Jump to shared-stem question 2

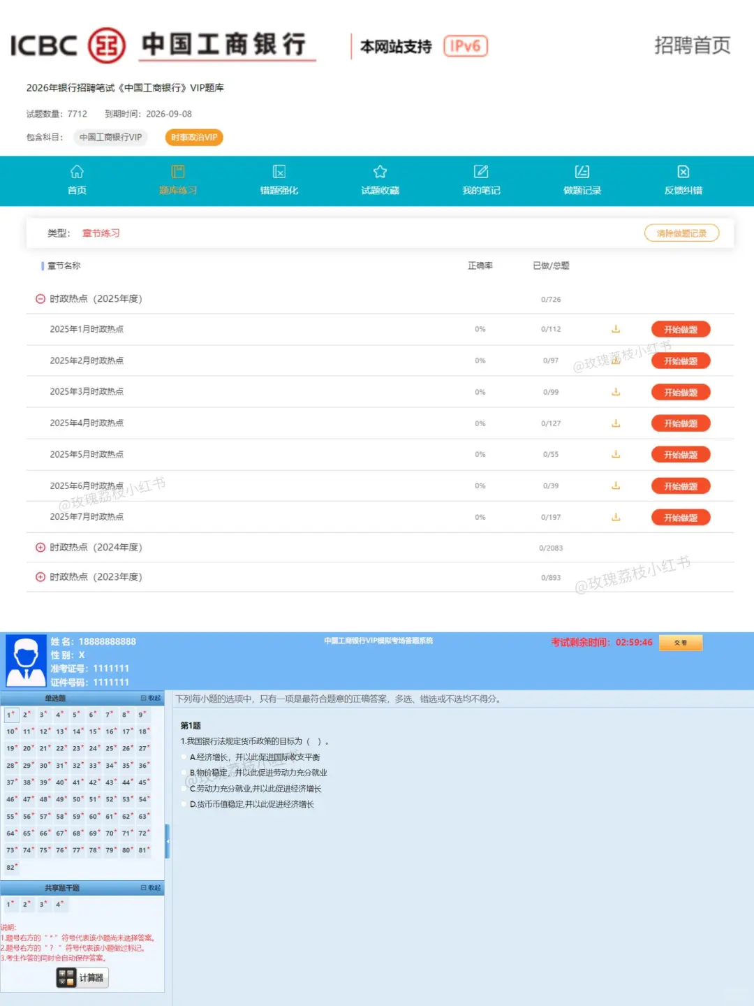[27, 904]
